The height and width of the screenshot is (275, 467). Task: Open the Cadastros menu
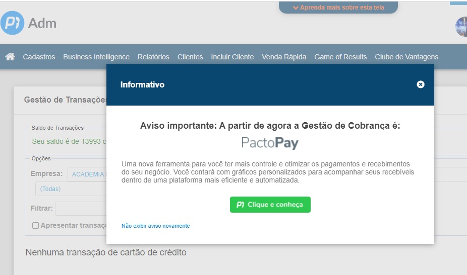pos(39,57)
